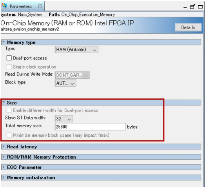Open the Details button
Image resolution: width=205 pixels, height=188 pixels.
pos(188,27)
